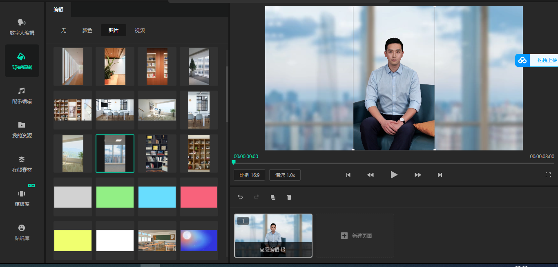
Task: Click the undo arrow icon
Action: (x=241, y=197)
